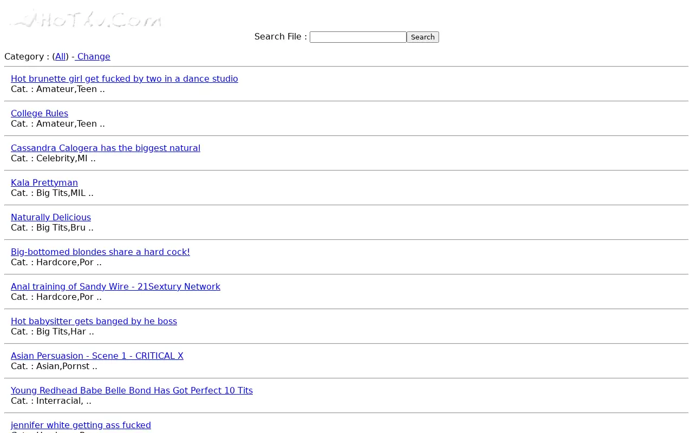Open the Belle Bond entry link
Viewport: 693px width, 433px height.
pos(132,390)
